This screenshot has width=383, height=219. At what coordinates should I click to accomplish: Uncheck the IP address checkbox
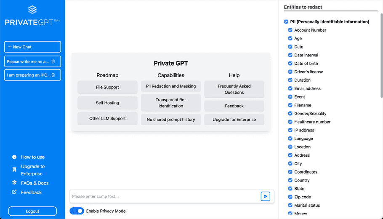290,130
